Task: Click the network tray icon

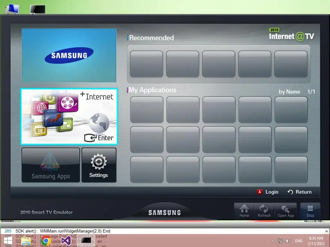Action: [x=280, y=241]
